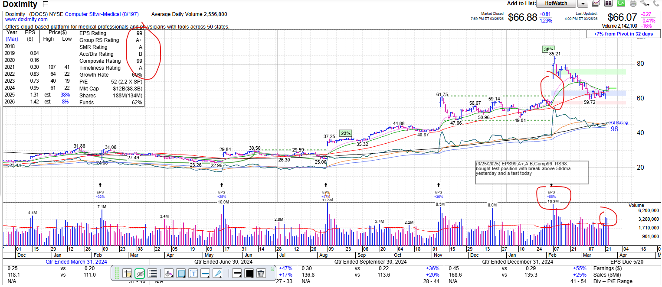Click the Qtr Ended September 30, 2024 header

370,262
